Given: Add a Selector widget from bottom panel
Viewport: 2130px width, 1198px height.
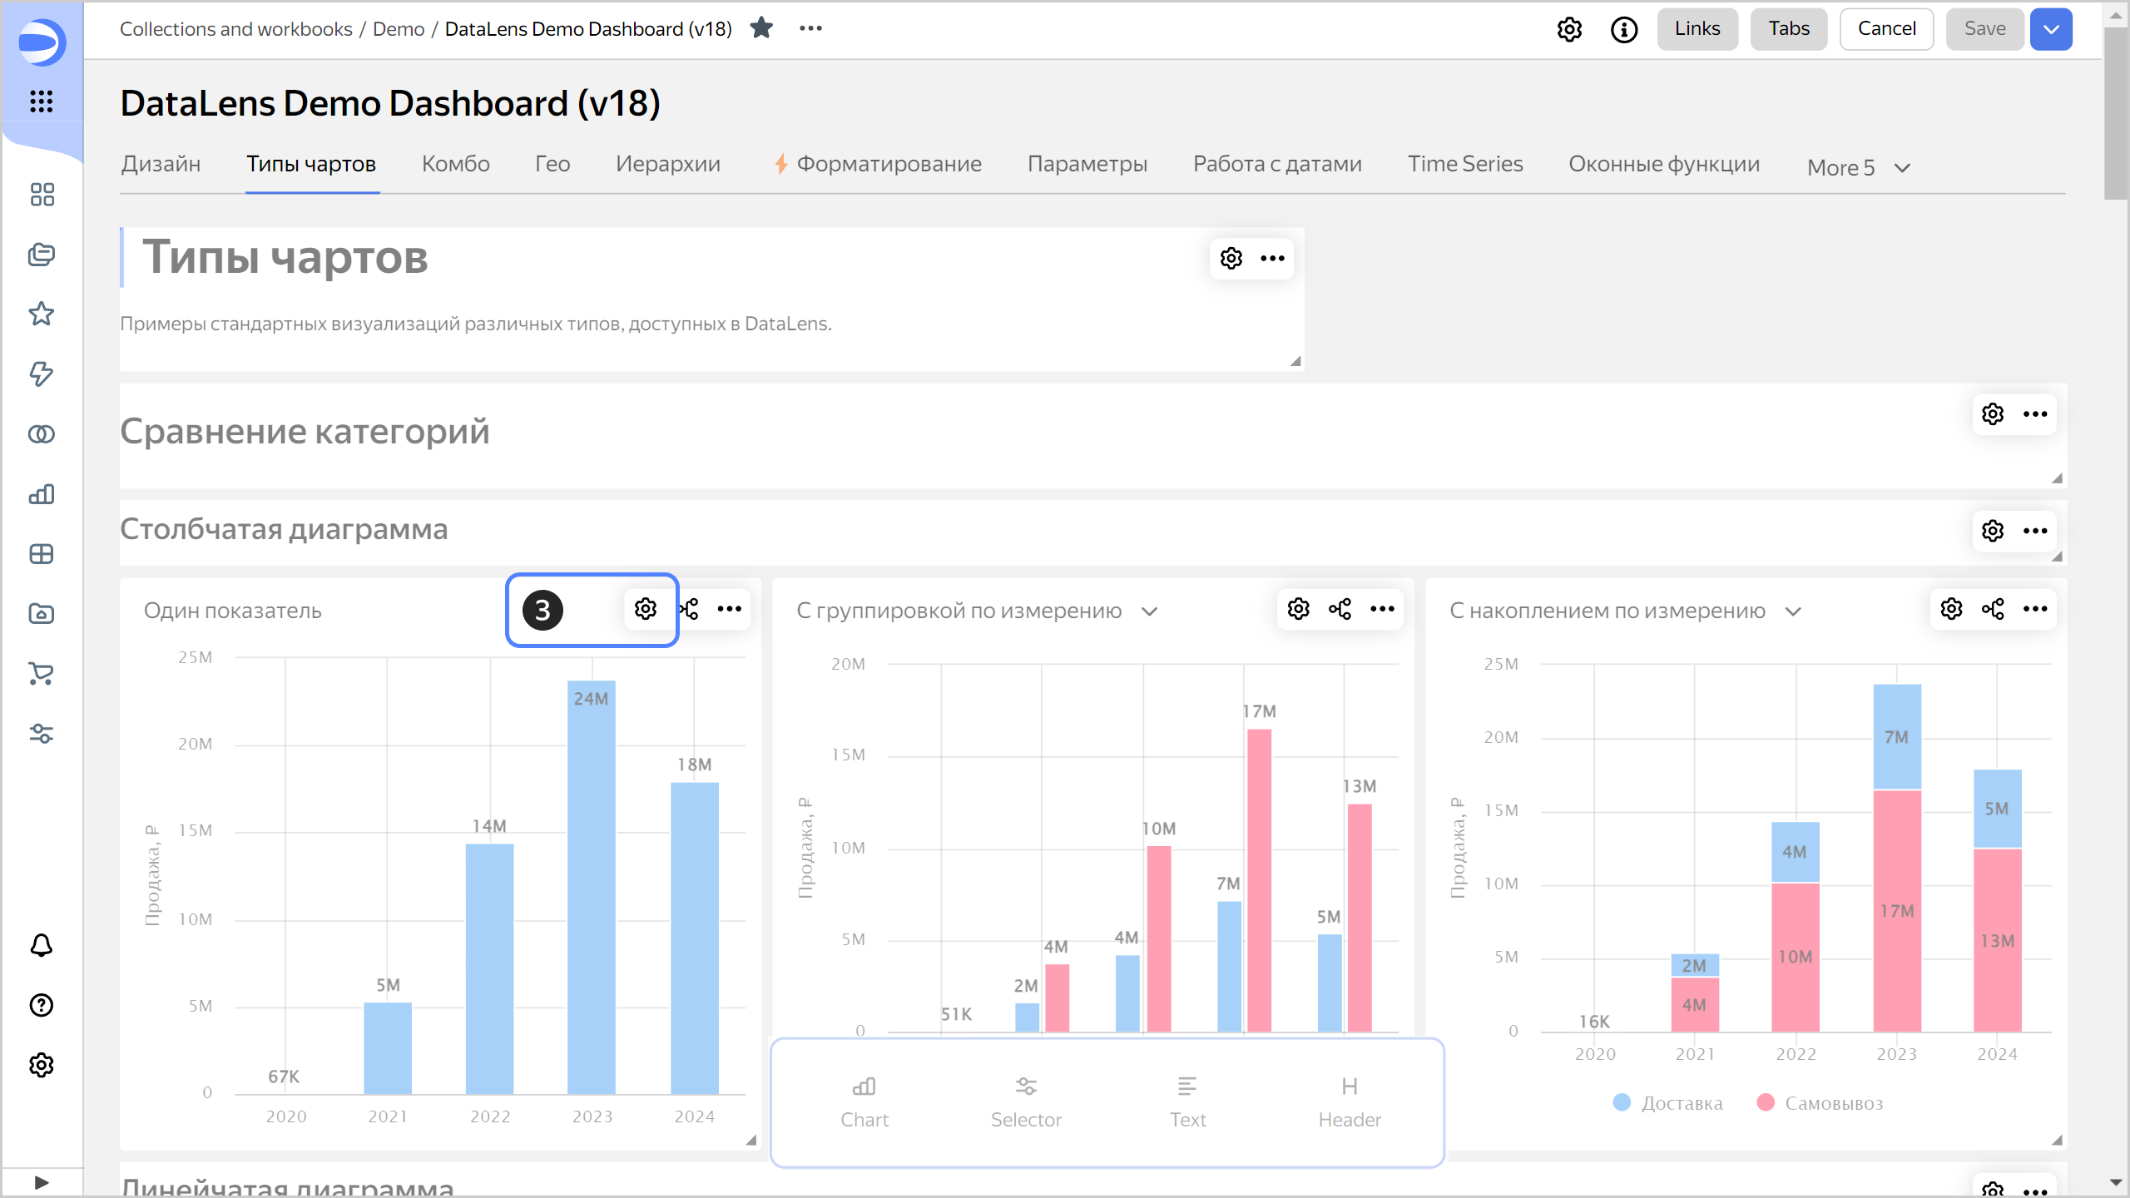Looking at the screenshot, I should (x=1026, y=1101).
